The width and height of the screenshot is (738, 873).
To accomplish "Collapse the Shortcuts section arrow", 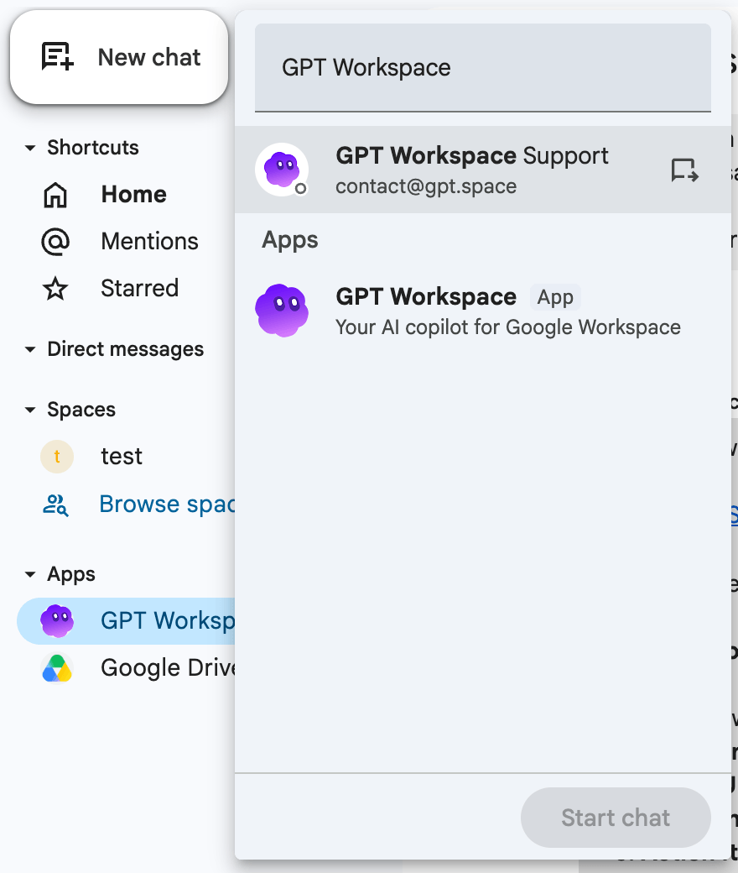I will (30, 148).
